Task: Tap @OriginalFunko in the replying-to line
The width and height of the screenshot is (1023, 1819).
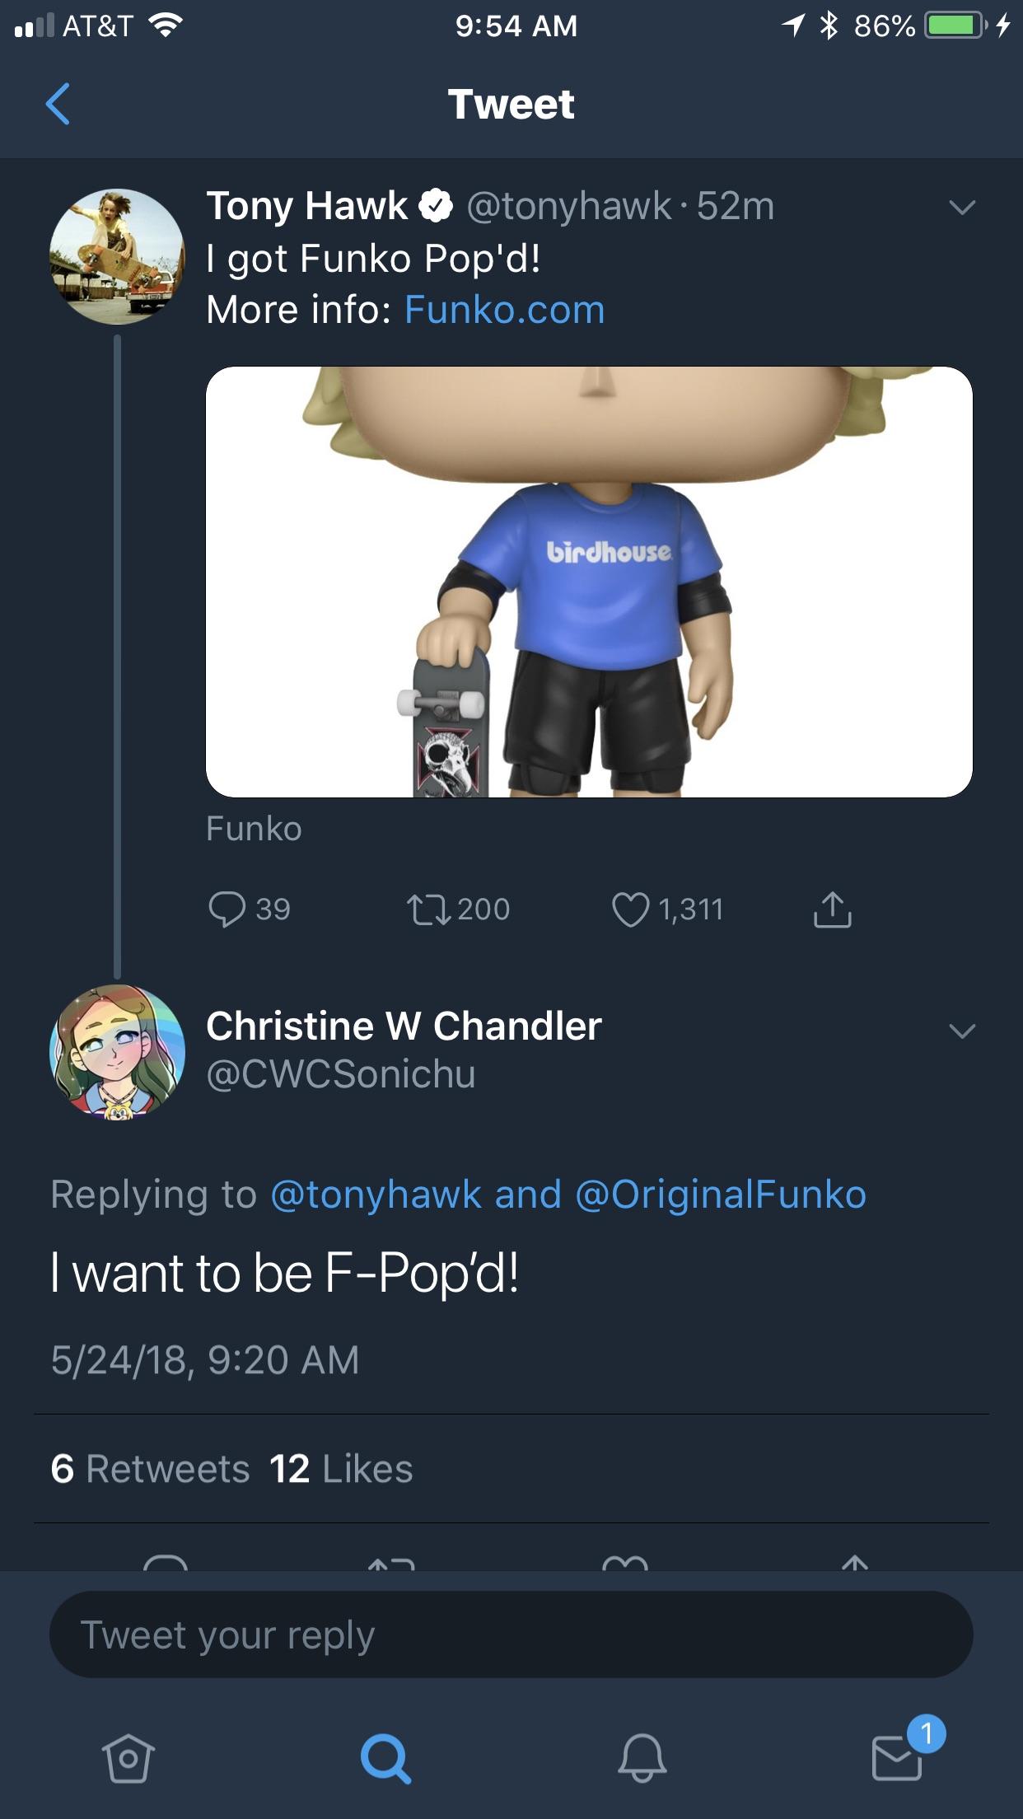Action: click(x=722, y=1195)
